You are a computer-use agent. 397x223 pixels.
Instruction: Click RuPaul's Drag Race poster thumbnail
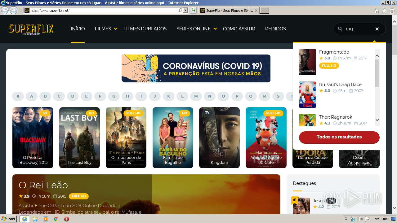point(307,94)
